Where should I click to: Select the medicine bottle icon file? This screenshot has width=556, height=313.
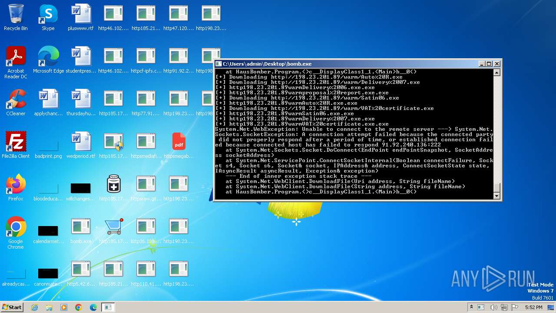point(113,188)
